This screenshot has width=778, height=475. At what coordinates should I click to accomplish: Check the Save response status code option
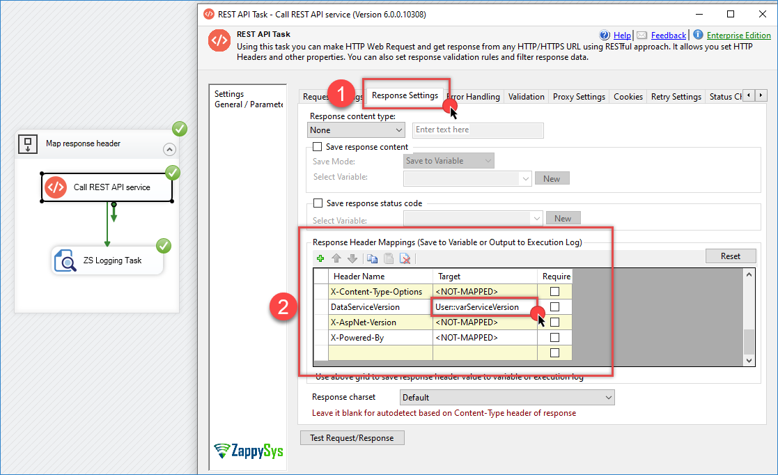[x=318, y=203]
